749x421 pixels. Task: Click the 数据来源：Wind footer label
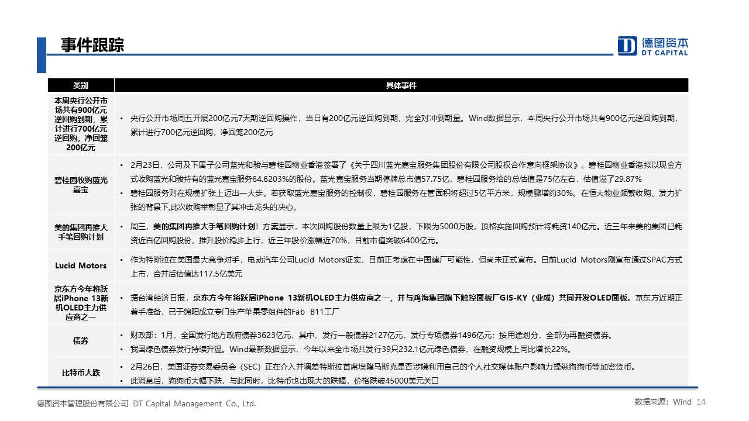click(x=663, y=402)
